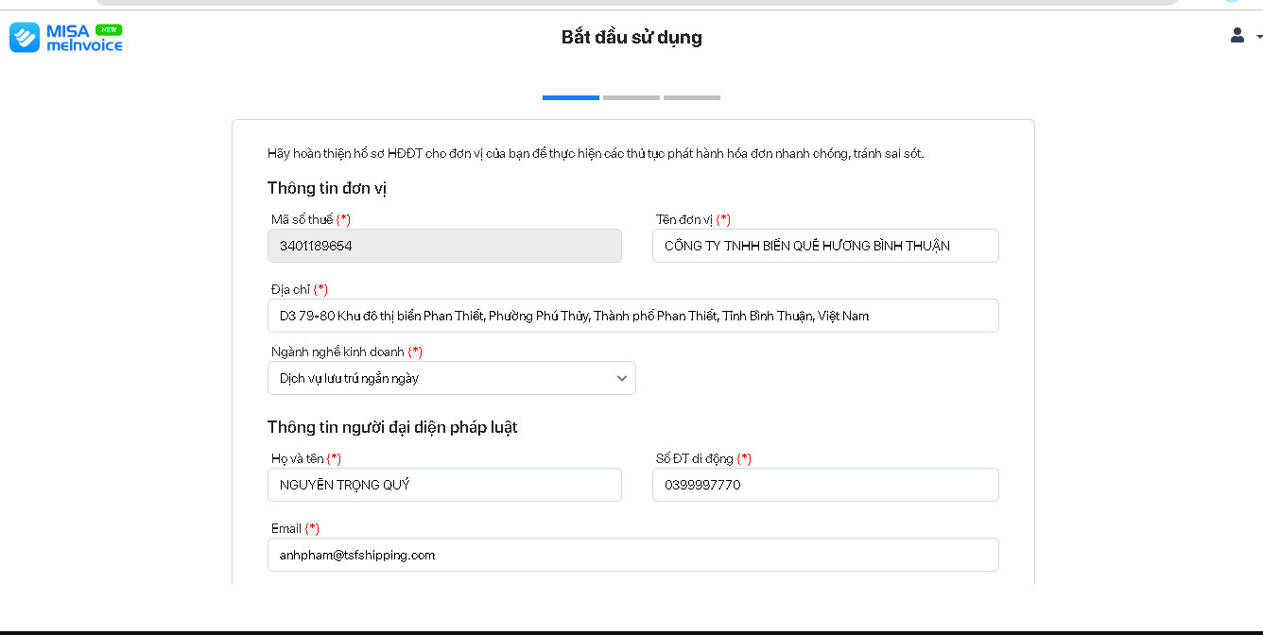Click the Tên đơn vị label
Screen dimensions: 1263x635
[693, 219]
